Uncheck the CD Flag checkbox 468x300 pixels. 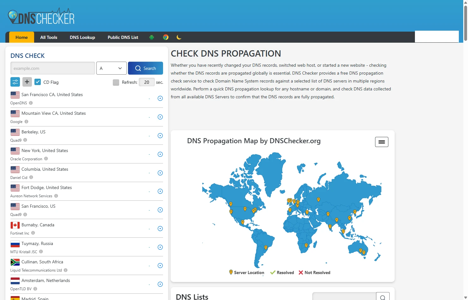(38, 82)
